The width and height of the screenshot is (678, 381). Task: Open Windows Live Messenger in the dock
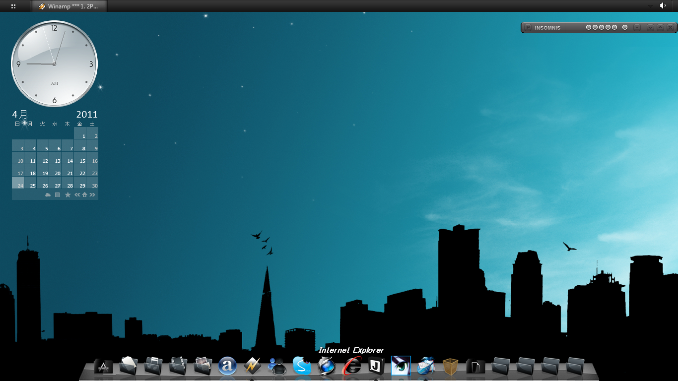(277, 366)
